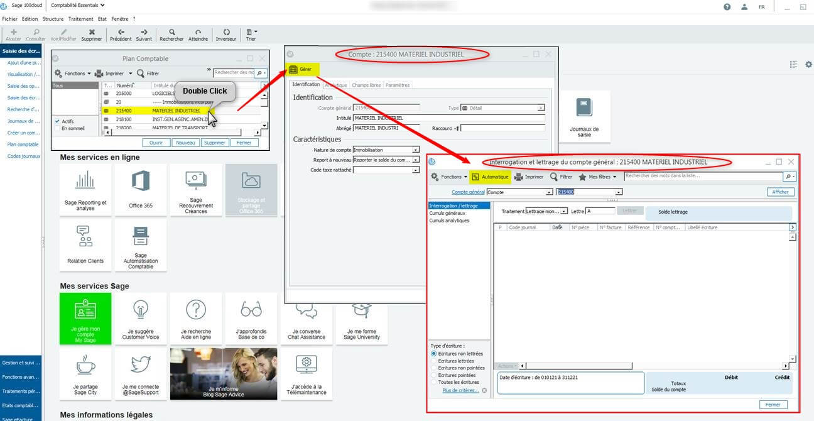Open the Traitement menu
Screen dimensions: 814x421
[80, 19]
